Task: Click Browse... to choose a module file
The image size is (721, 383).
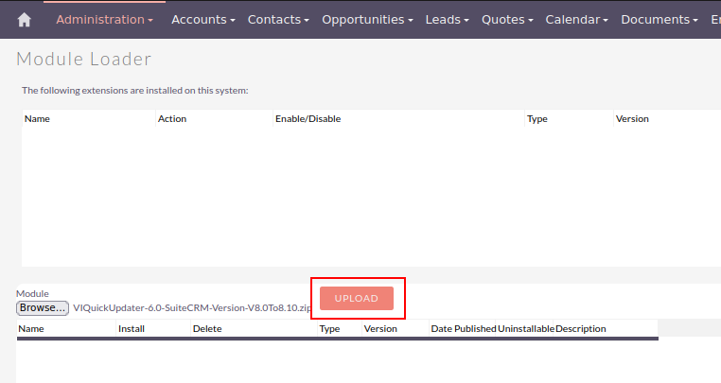Action: (43, 307)
